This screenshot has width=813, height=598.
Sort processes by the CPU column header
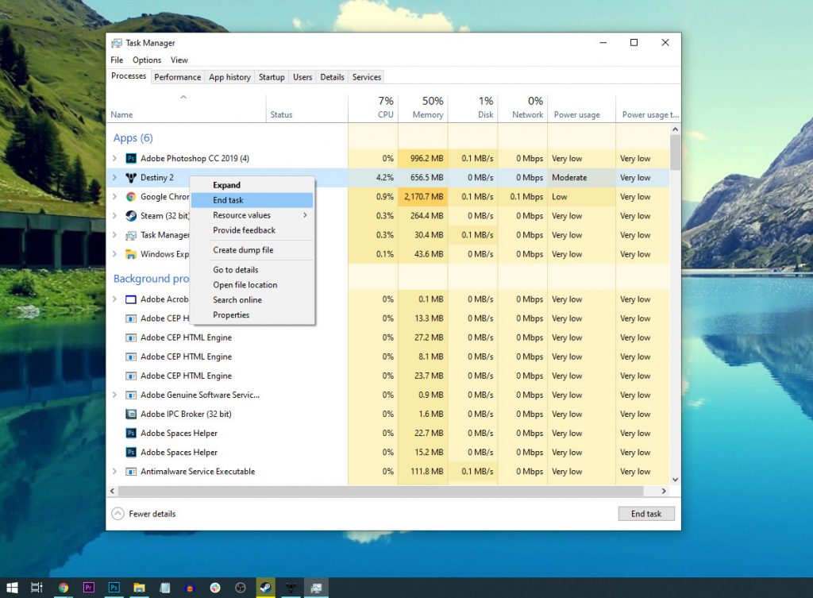373,108
